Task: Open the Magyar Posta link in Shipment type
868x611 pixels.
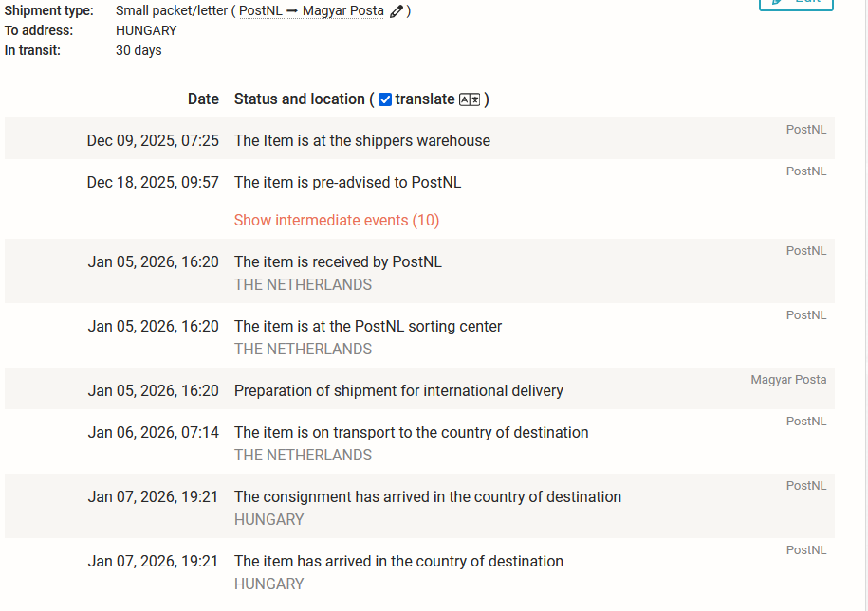Action: [x=343, y=11]
